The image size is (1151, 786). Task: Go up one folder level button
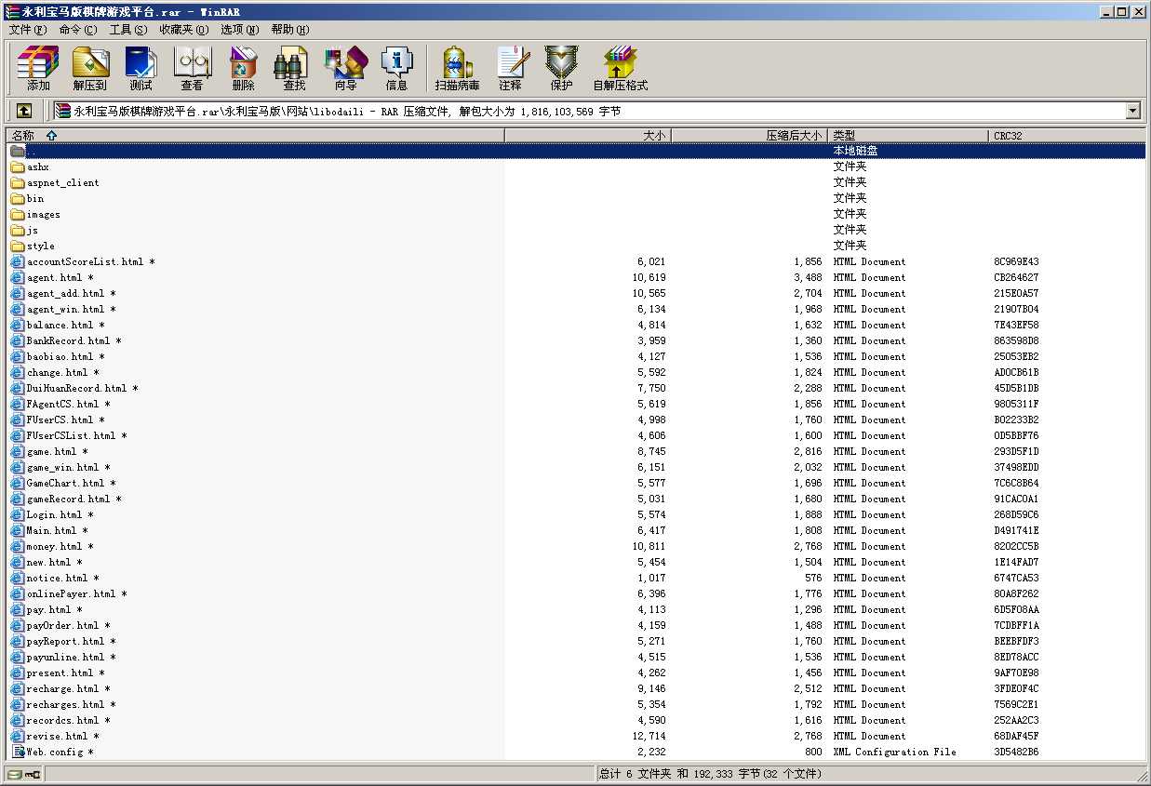(x=24, y=111)
